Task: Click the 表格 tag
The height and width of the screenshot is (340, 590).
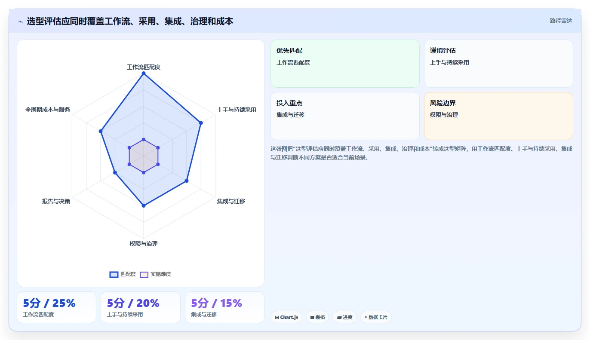Action: 317,317
